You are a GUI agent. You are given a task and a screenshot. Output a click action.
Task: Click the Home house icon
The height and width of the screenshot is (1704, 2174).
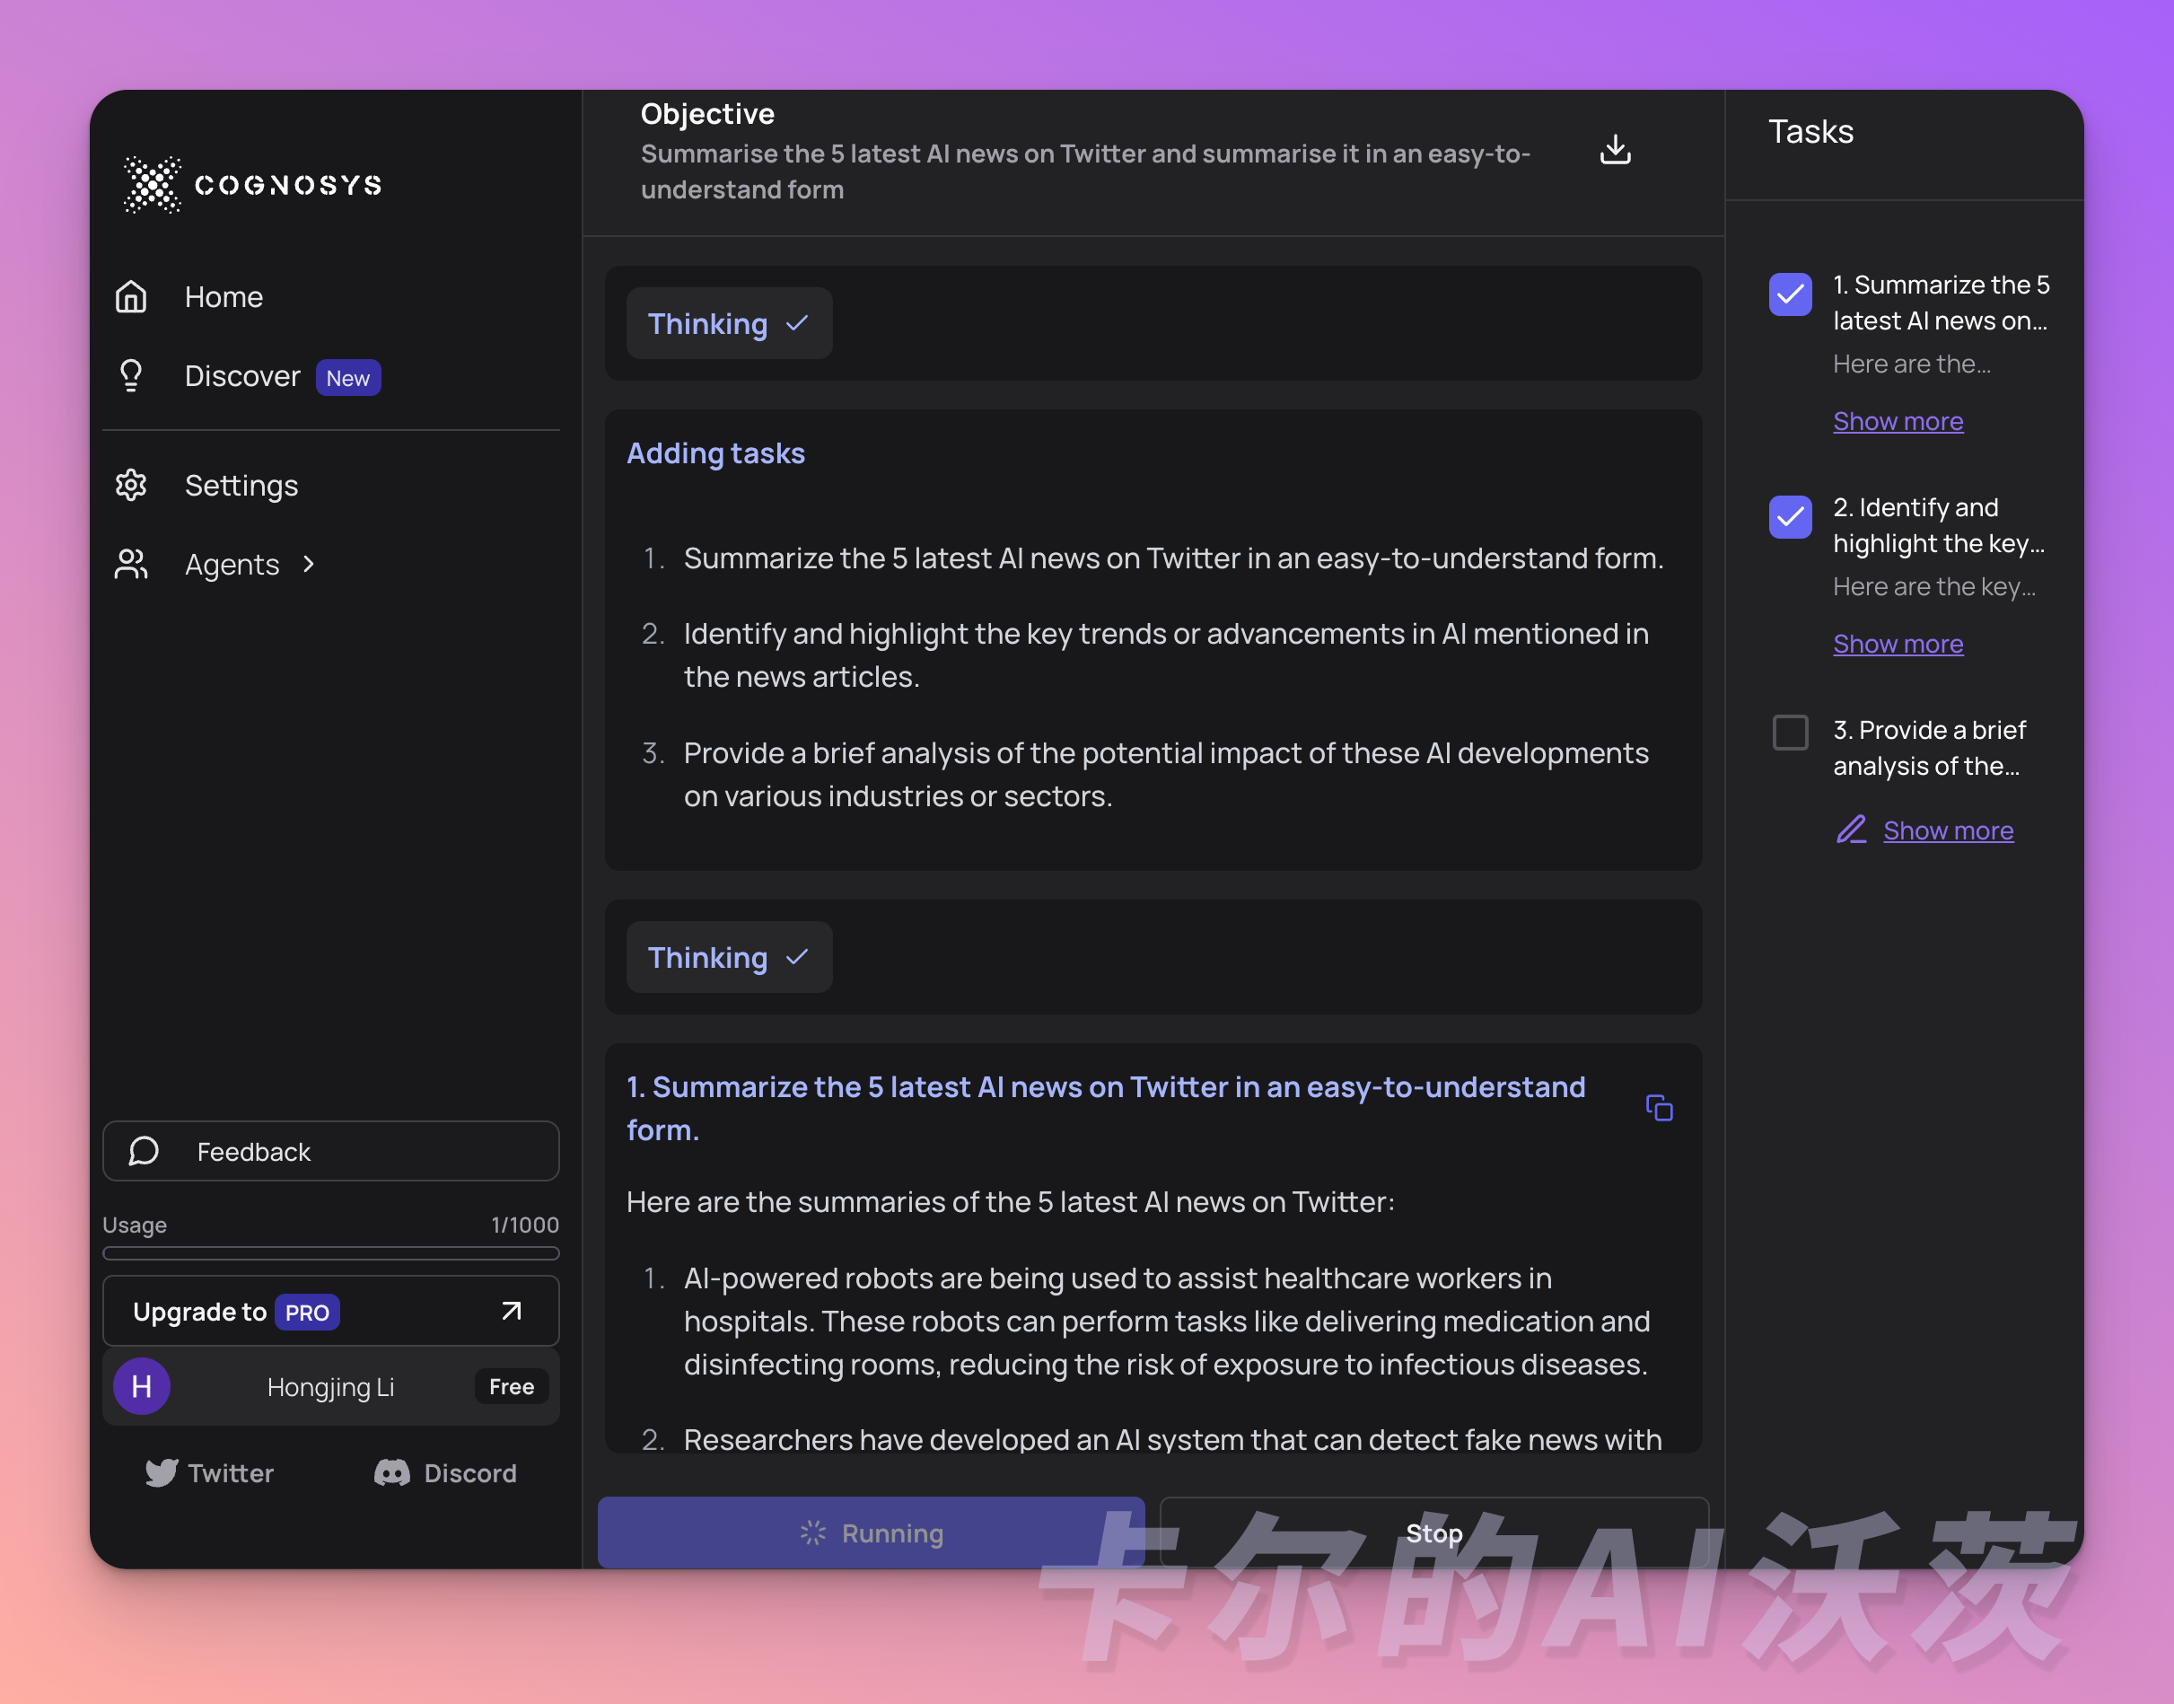(132, 296)
